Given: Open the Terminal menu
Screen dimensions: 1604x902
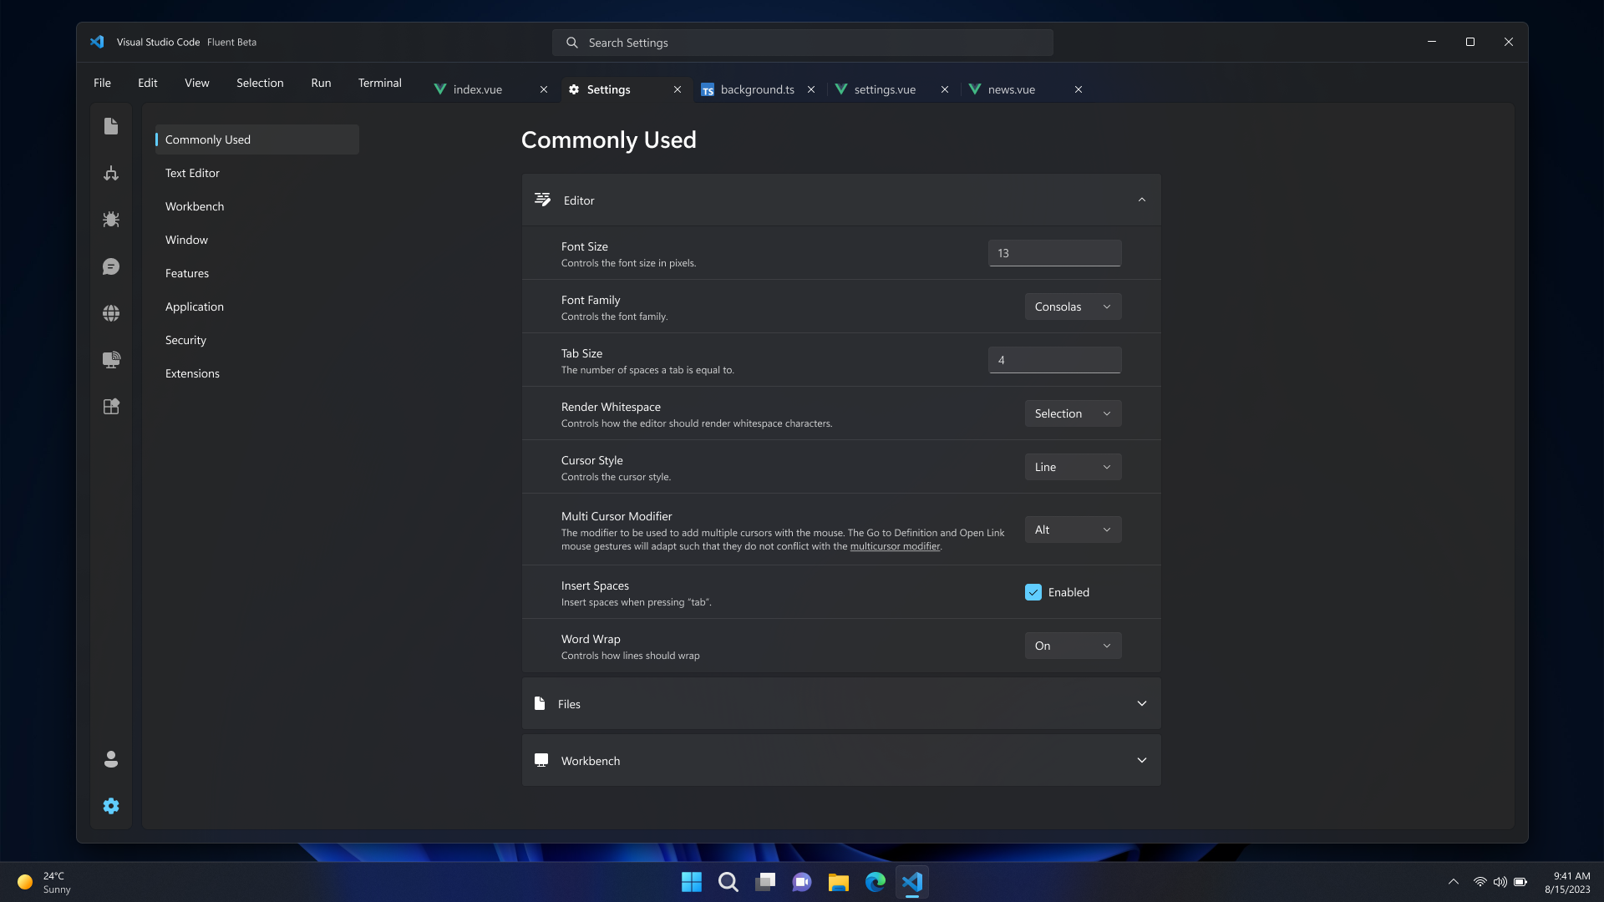Looking at the screenshot, I should tap(379, 83).
